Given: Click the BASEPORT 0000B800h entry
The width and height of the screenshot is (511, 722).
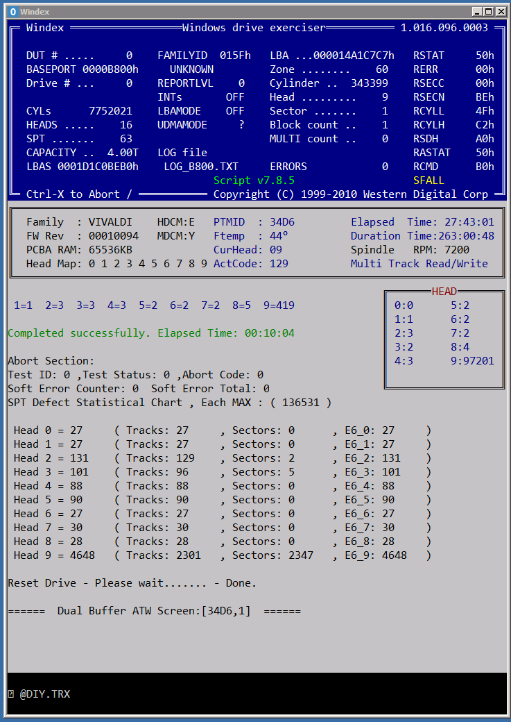Looking at the screenshot, I should (x=83, y=69).
